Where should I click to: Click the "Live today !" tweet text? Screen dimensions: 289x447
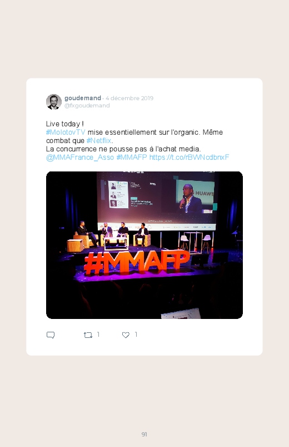(64, 124)
